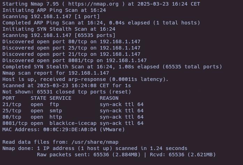
Task: Click the 1.24 seconds scan duration
Action: pyautogui.click(x=168, y=148)
